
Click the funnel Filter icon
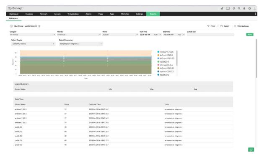pos(208,26)
